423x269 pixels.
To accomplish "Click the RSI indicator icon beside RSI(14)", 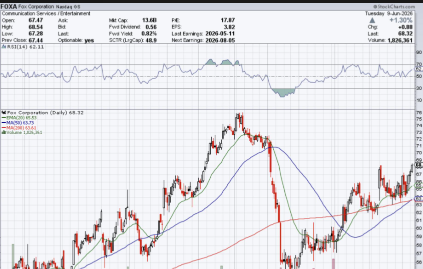I will coord(4,47).
